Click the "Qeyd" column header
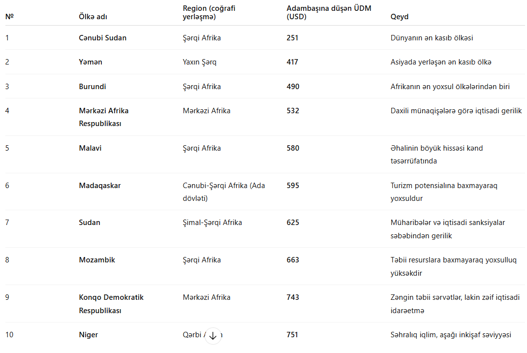 tap(400, 17)
